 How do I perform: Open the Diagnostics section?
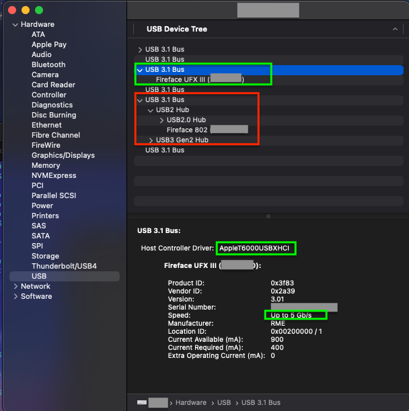coord(52,105)
